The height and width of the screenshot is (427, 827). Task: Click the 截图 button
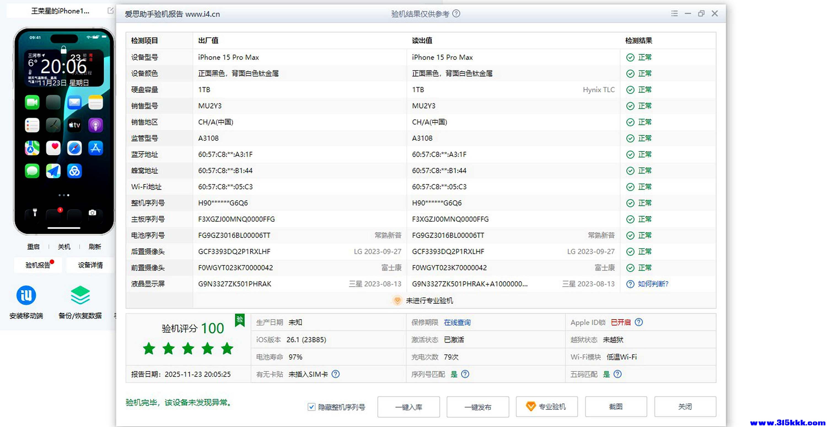pyautogui.click(x=616, y=407)
